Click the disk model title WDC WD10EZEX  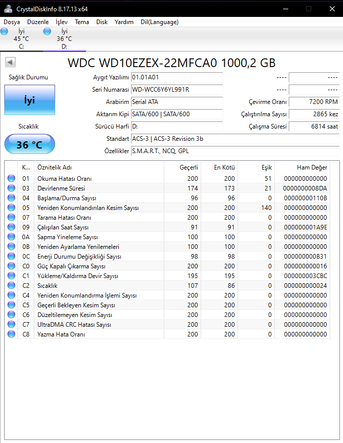pos(171,62)
